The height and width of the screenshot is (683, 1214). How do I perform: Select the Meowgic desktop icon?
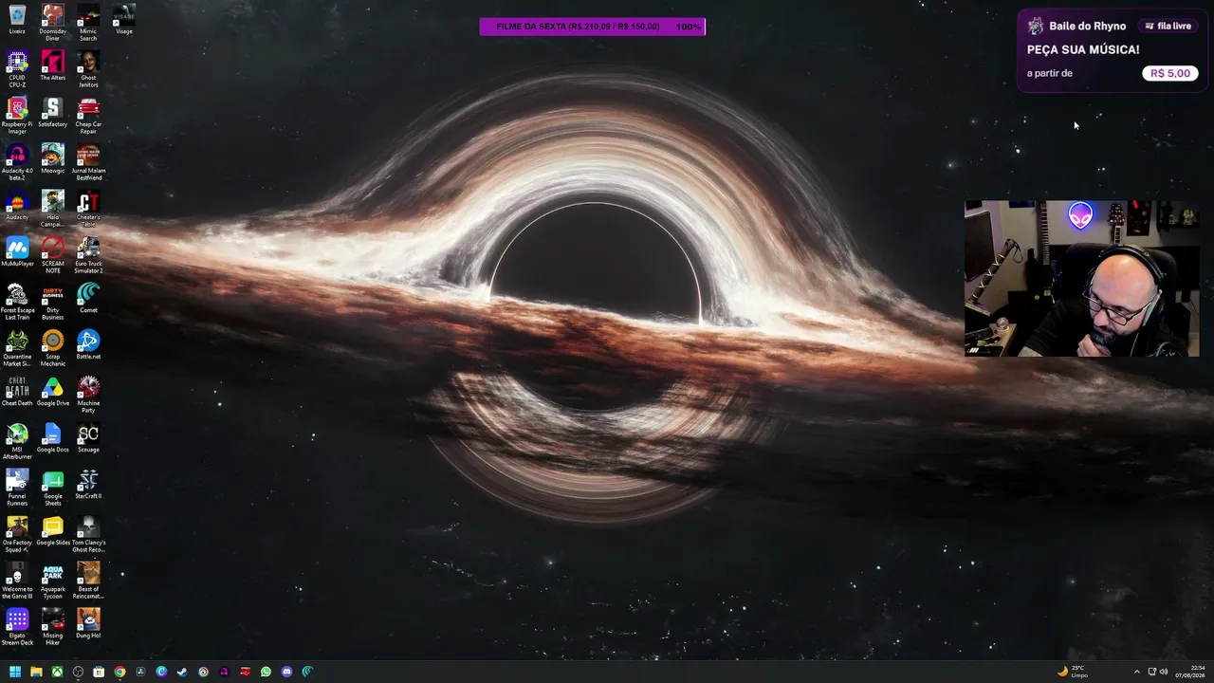click(x=52, y=158)
